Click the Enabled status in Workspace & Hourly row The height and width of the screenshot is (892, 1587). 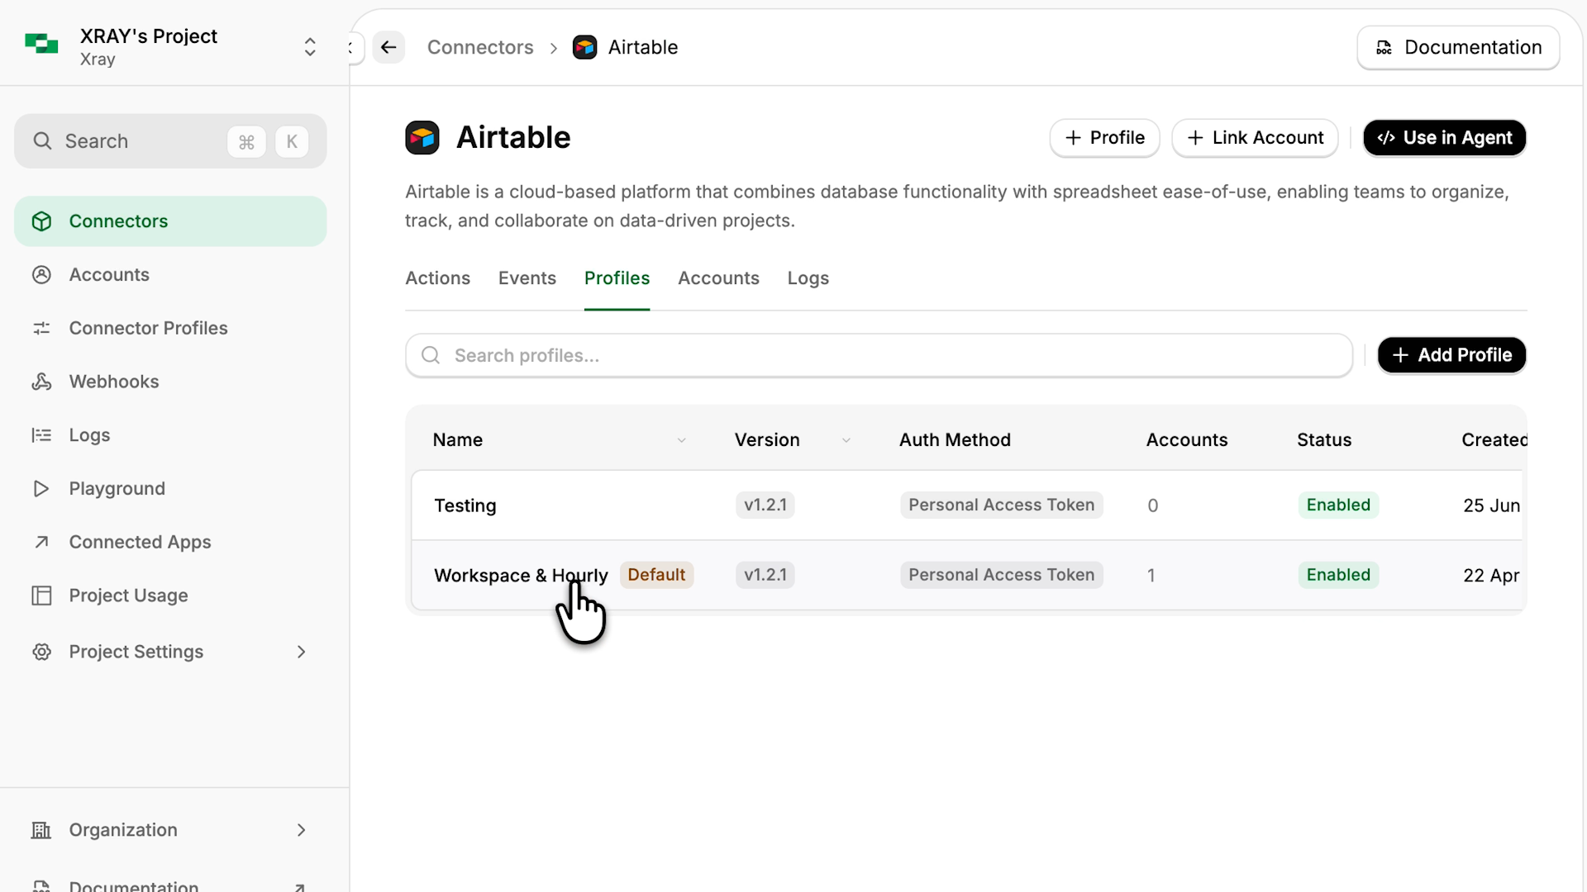pyautogui.click(x=1338, y=575)
